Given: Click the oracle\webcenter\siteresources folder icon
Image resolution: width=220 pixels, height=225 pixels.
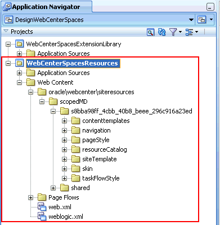Looking at the screenshot, I should click(42, 92).
